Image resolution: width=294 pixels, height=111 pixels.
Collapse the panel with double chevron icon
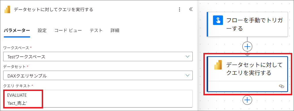(x=191, y=9)
